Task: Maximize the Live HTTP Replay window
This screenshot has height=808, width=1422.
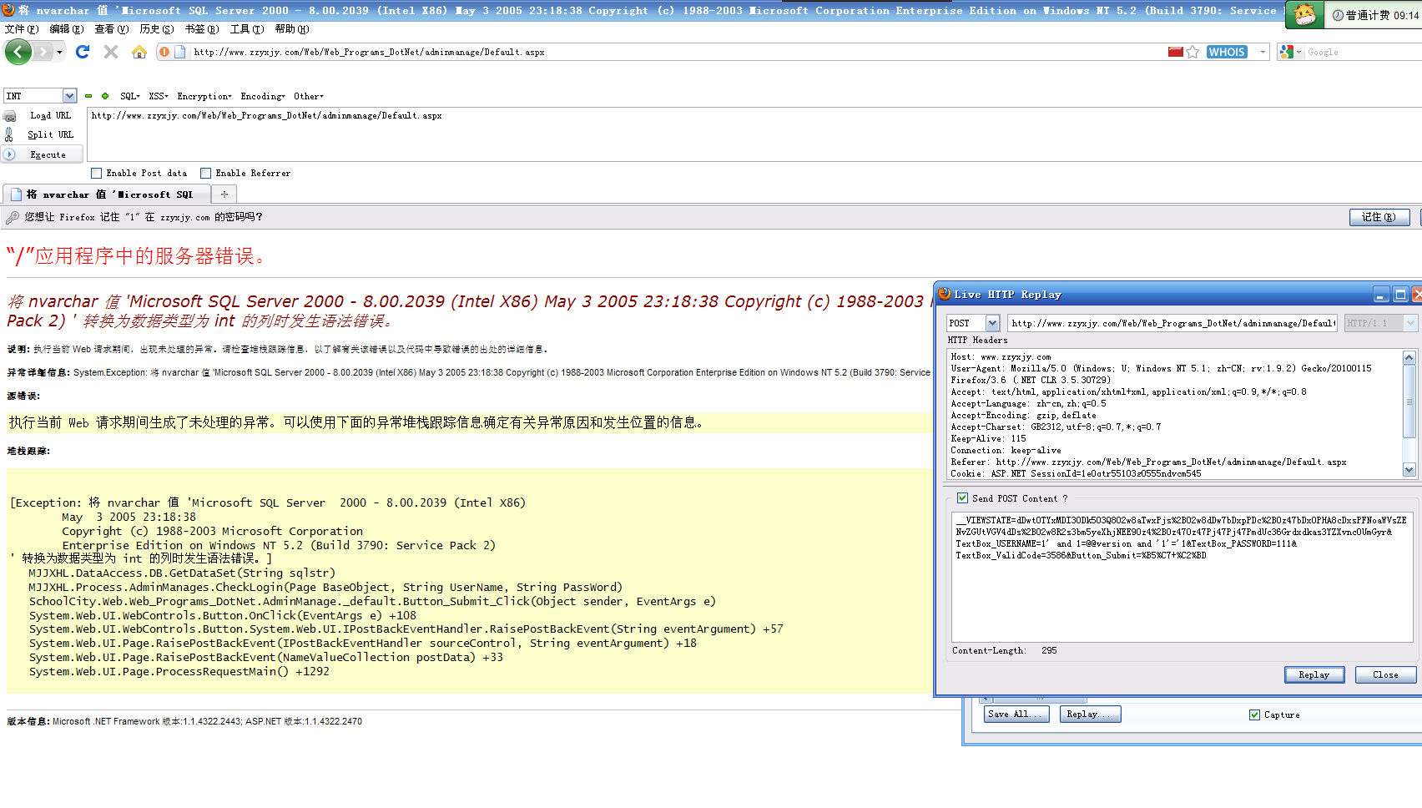Action: (1401, 294)
